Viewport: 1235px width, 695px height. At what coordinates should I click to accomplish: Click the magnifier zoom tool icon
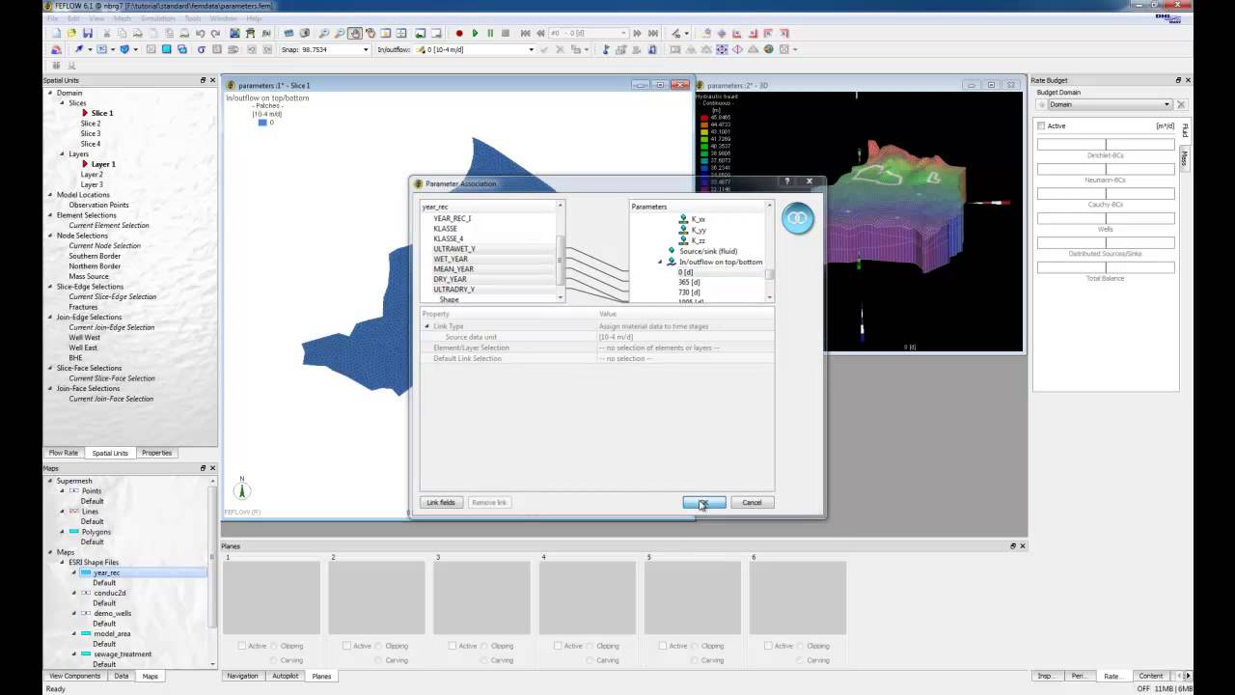click(325, 33)
